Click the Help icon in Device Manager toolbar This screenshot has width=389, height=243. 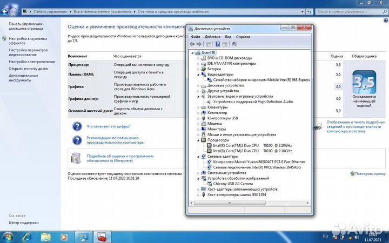click(x=217, y=44)
